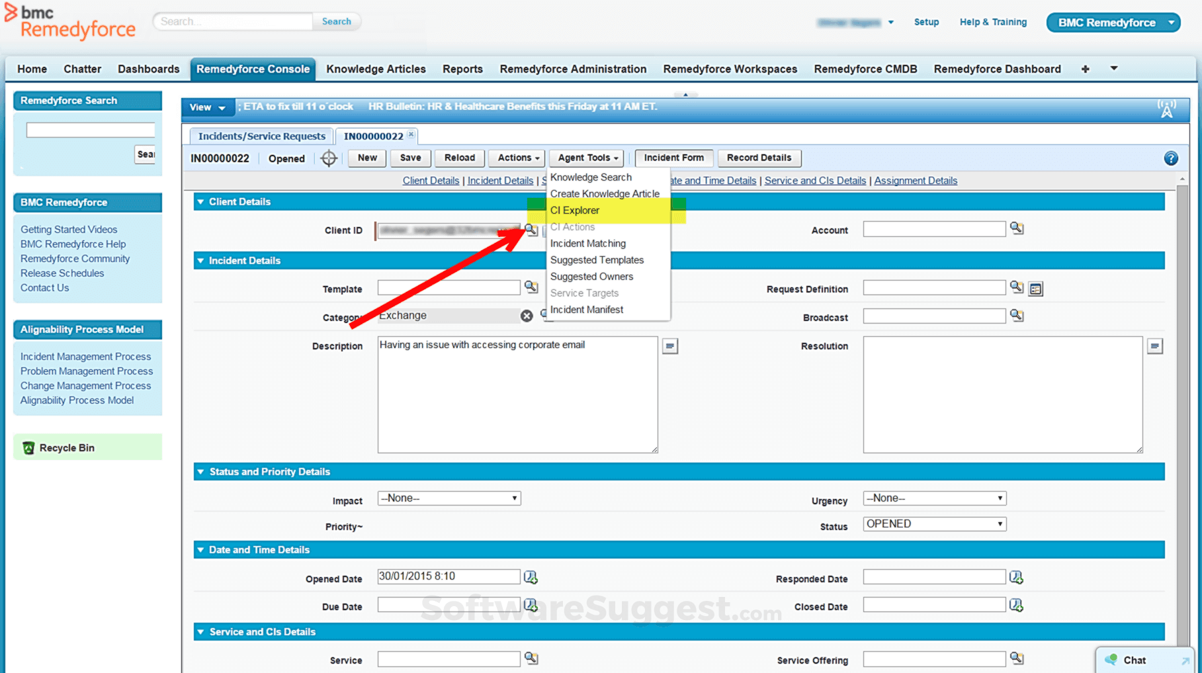
Task: Click the crosshair target icon beside Opened
Action: [329, 158]
